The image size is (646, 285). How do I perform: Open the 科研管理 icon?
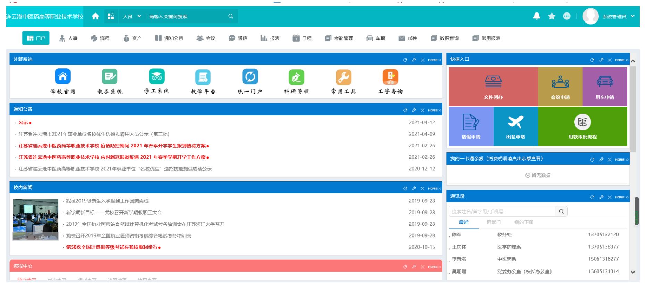(296, 77)
